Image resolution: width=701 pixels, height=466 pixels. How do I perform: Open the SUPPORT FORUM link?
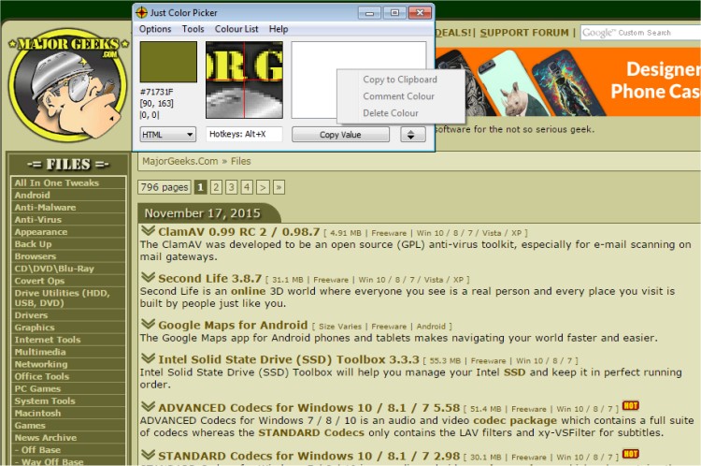coord(524,33)
